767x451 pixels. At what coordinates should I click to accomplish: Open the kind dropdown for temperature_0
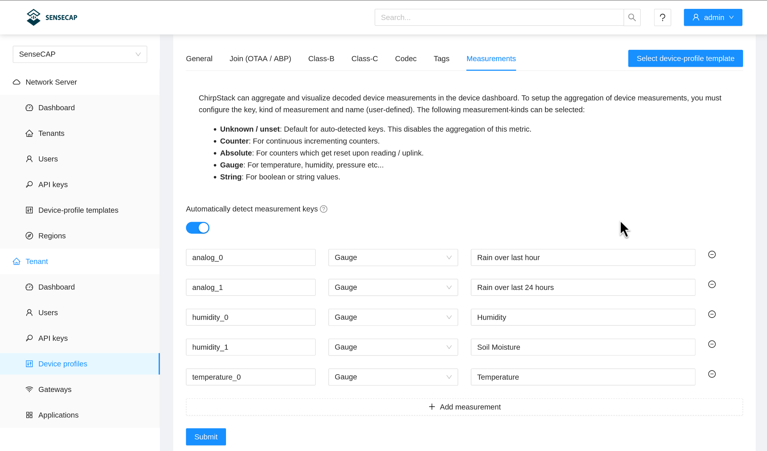coord(393,377)
